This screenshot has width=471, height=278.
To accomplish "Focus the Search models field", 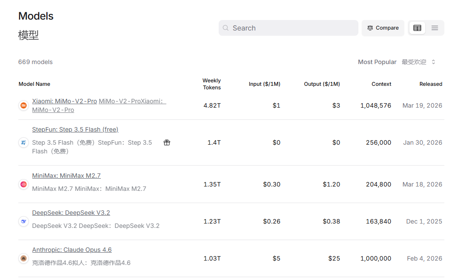I will (x=289, y=28).
